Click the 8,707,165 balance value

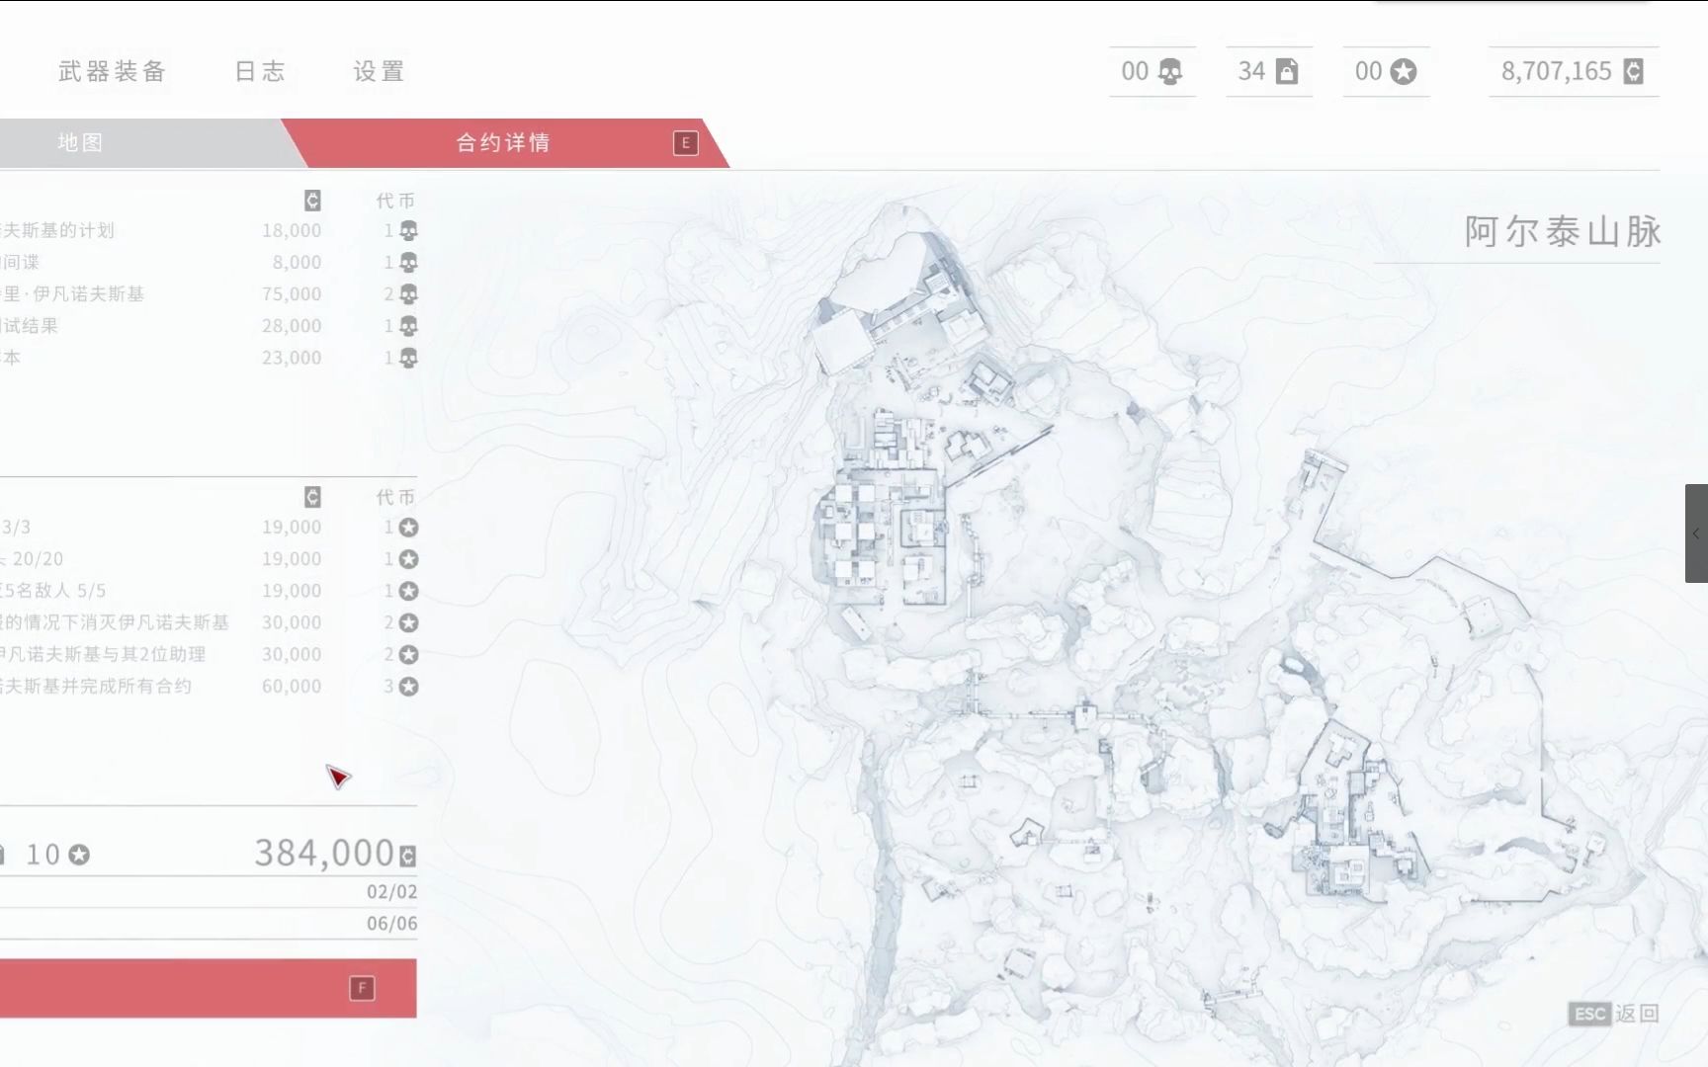pos(1556,71)
